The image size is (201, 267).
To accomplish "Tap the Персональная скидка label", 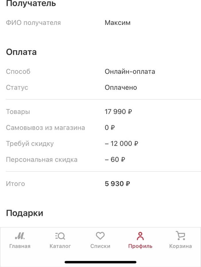I will (x=42, y=160).
